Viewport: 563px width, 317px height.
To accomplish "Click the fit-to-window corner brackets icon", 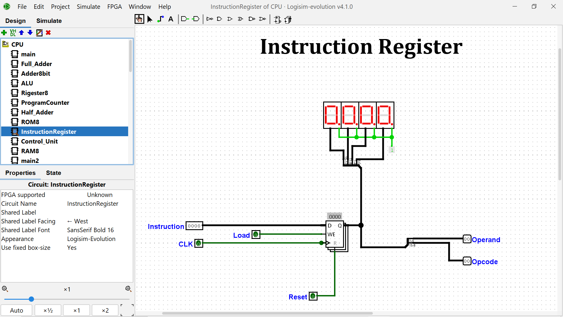I will point(127,310).
